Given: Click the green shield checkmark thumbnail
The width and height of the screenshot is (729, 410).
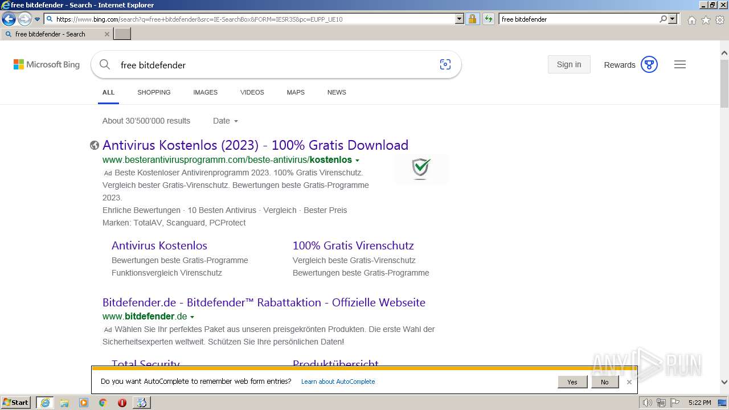Looking at the screenshot, I should coord(421,169).
